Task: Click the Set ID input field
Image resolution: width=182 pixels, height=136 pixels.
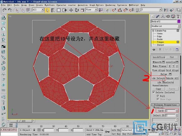Action: (170, 111)
